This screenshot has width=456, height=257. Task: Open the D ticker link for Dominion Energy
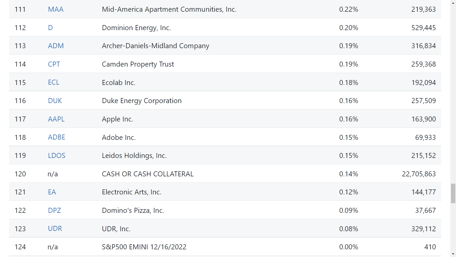50,28
